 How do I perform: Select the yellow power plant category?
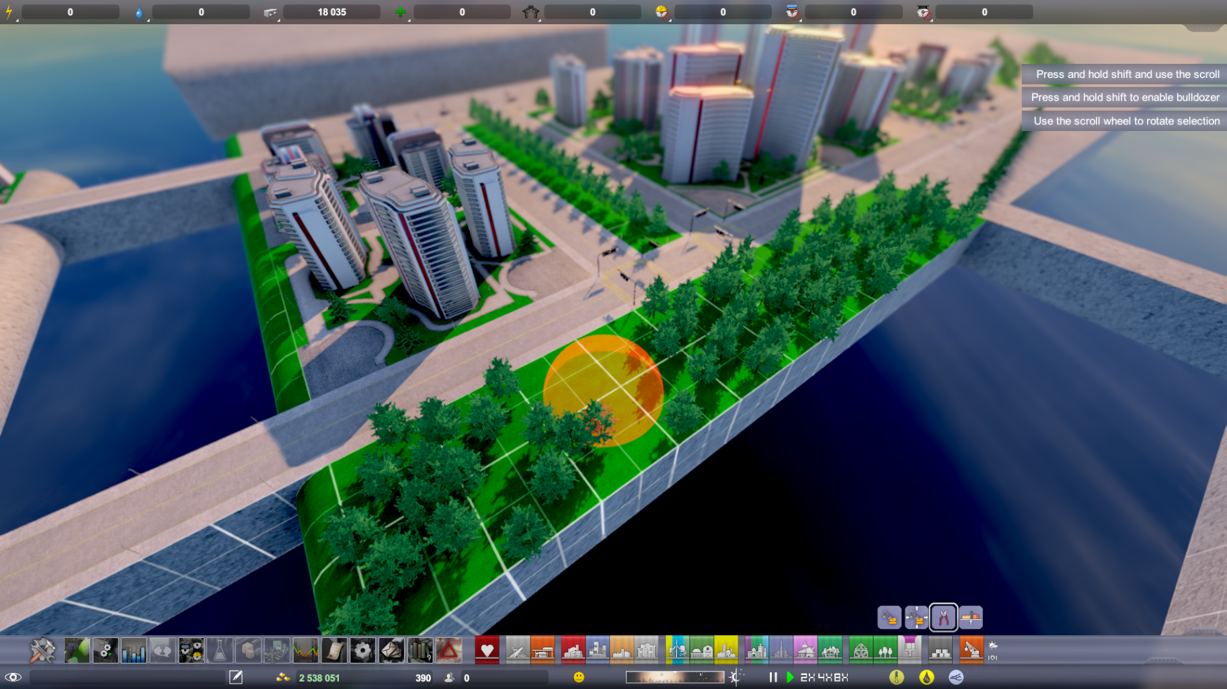point(726,650)
